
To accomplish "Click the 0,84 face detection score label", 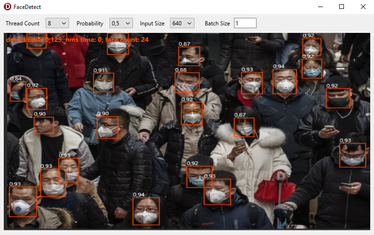I will click(16, 79).
